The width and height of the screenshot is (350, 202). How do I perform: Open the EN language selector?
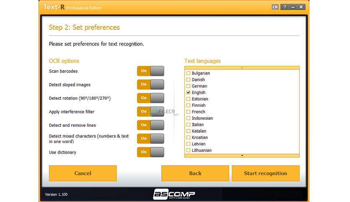coord(275,7)
